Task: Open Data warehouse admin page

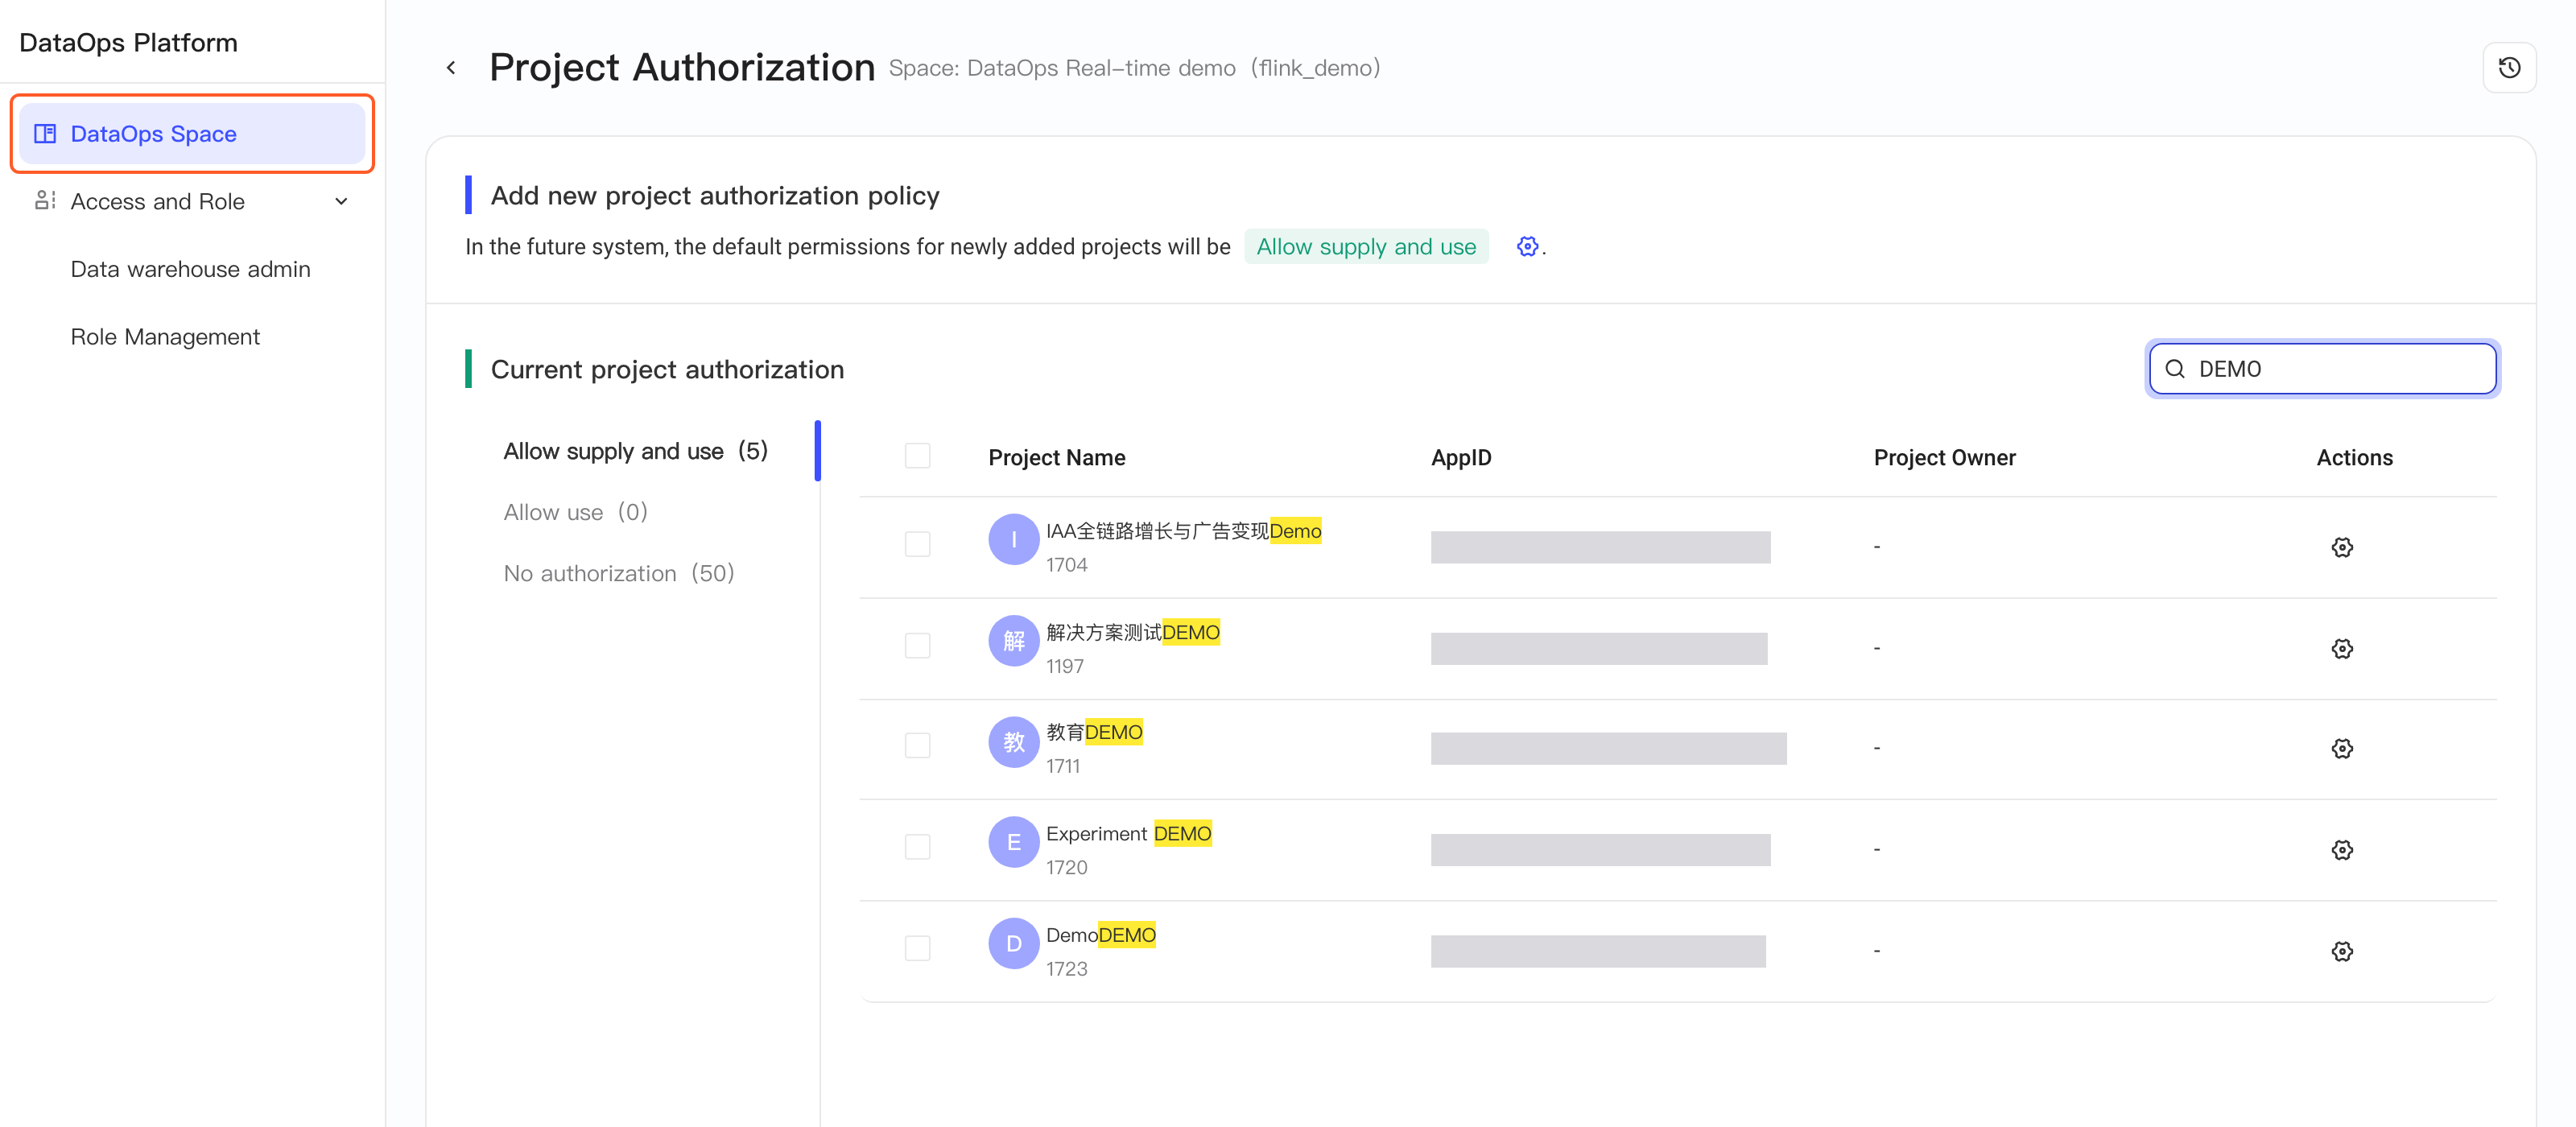Action: click(190, 269)
